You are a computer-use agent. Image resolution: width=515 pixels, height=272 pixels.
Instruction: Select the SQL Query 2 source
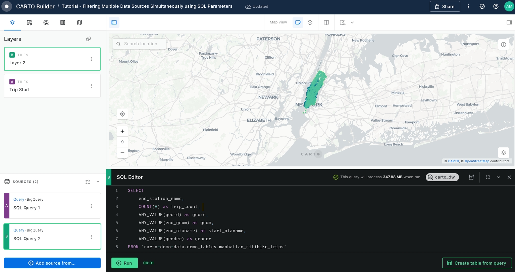52,236
